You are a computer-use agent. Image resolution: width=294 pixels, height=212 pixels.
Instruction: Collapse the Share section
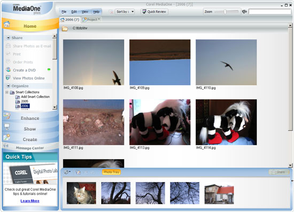(8, 37)
